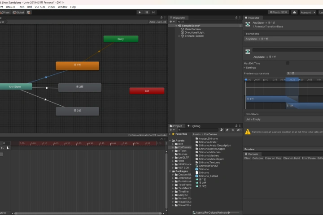Click favorite star icon in Project toolbar
323x215 pixels.
(233, 130)
